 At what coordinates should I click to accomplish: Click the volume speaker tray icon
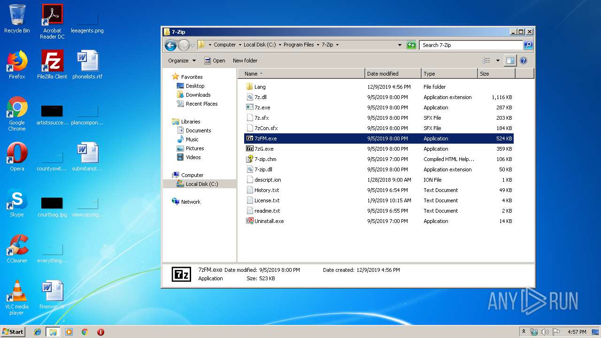tap(545, 332)
